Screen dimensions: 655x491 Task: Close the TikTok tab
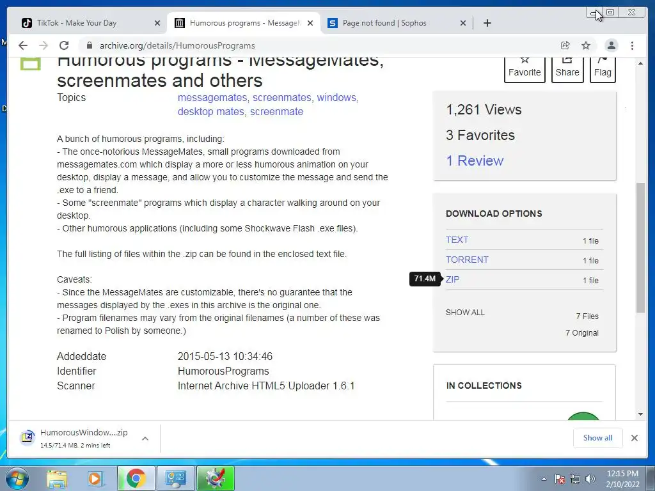click(157, 23)
